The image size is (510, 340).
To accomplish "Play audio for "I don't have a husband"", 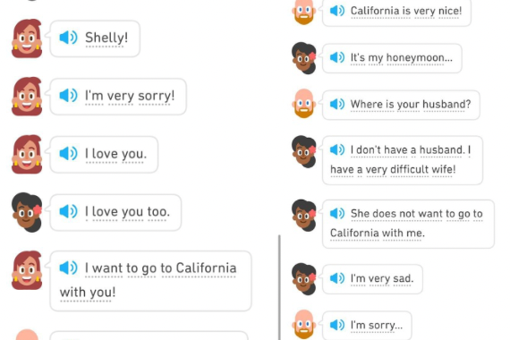I will [x=337, y=149].
